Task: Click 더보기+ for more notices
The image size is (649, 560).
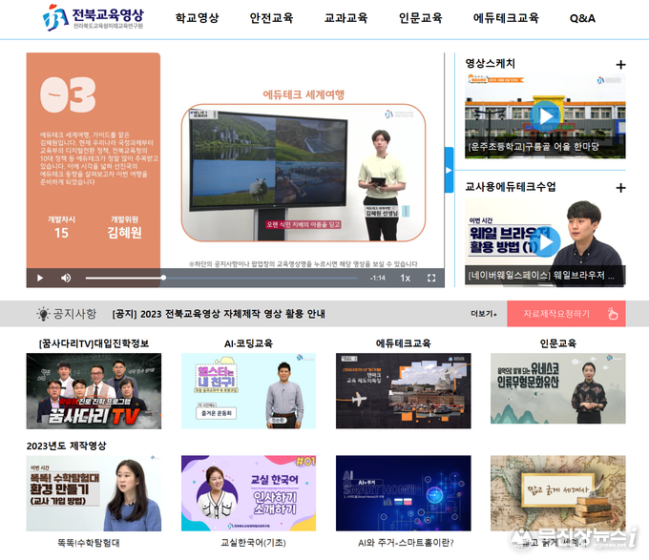Action: point(484,314)
